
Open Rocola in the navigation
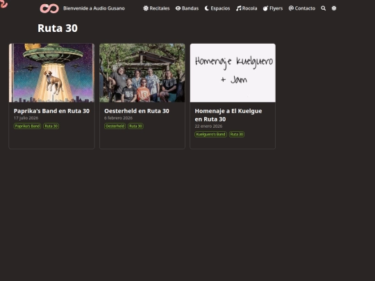click(247, 8)
